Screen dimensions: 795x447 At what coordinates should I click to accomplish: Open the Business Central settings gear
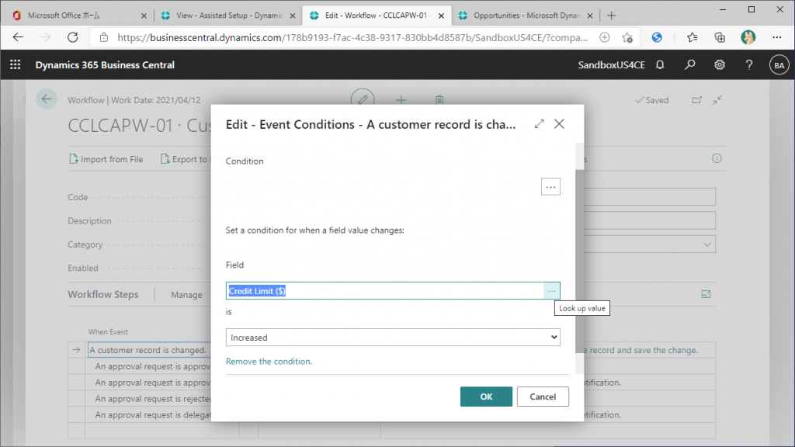click(x=720, y=65)
